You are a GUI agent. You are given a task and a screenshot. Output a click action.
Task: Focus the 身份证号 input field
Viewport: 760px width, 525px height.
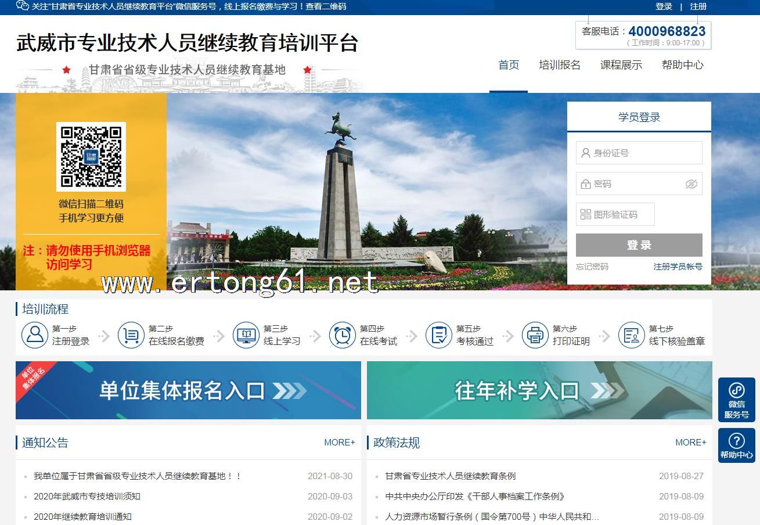pyautogui.click(x=644, y=153)
